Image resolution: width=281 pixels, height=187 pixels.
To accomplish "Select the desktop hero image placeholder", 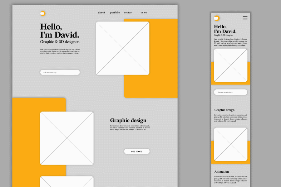I will [x=122, y=48].
